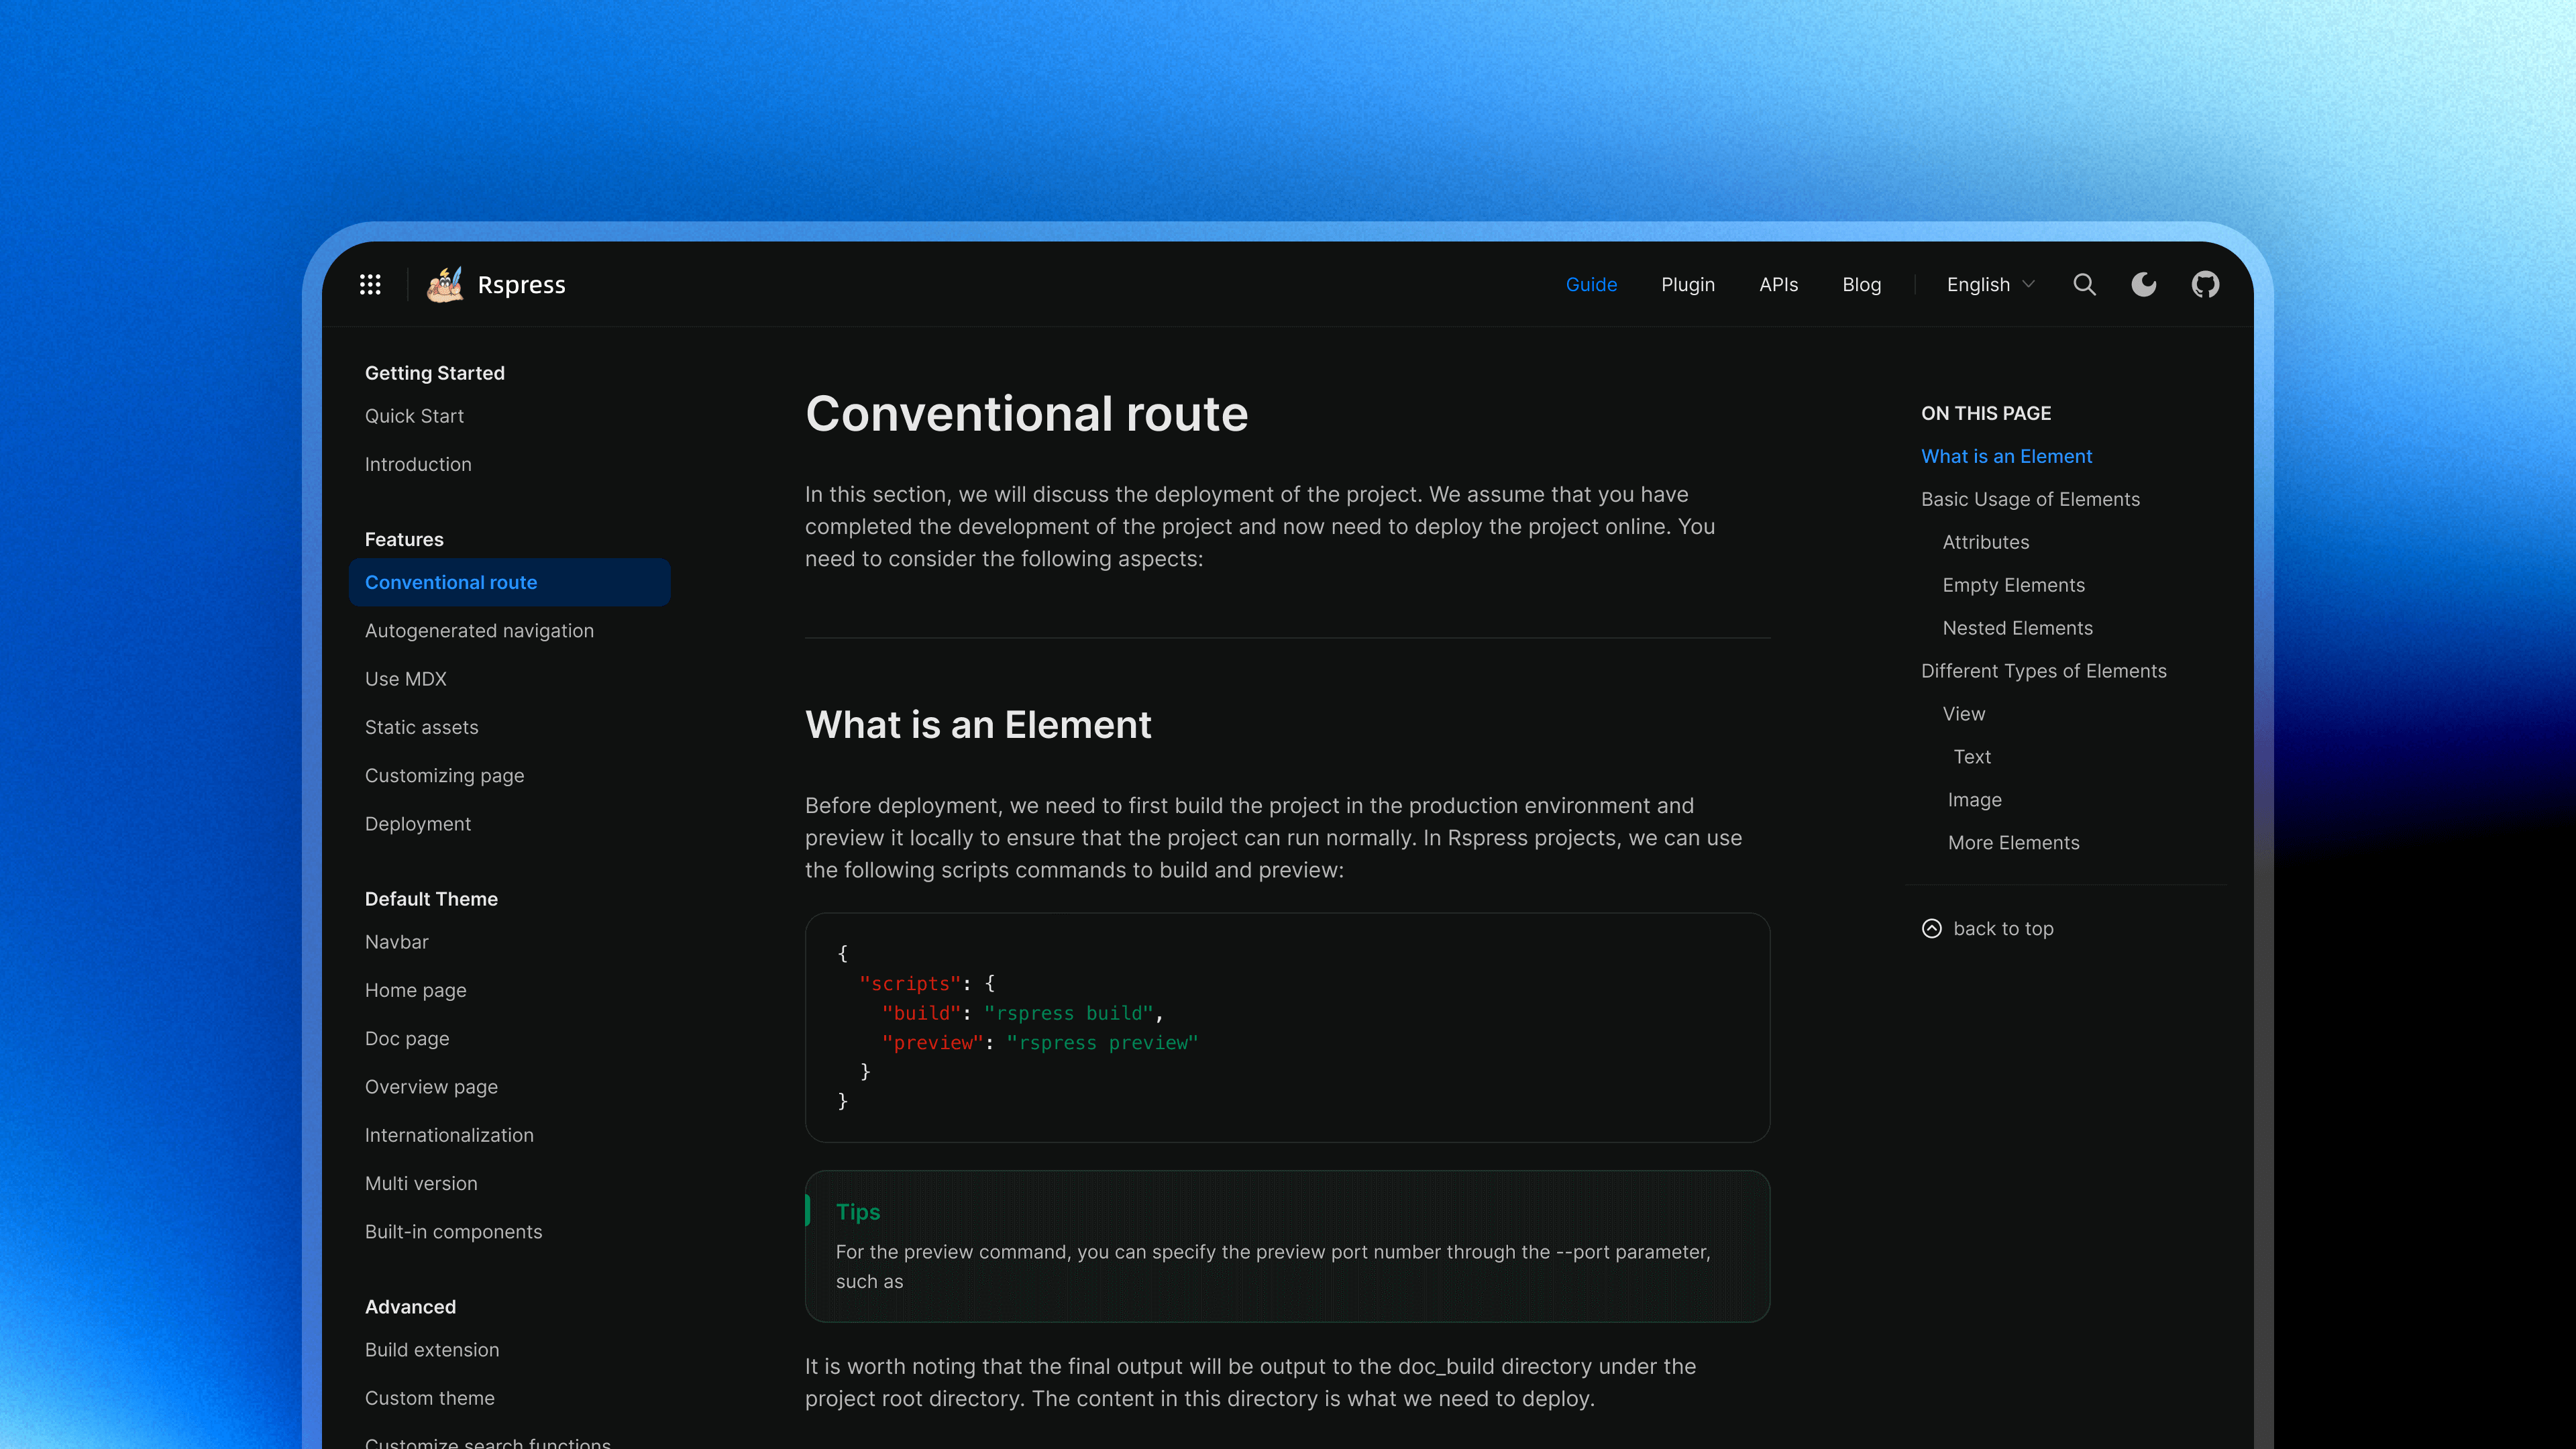
Task: Open the Custom theme page
Action: pyautogui.click(x=430, y=1398)
